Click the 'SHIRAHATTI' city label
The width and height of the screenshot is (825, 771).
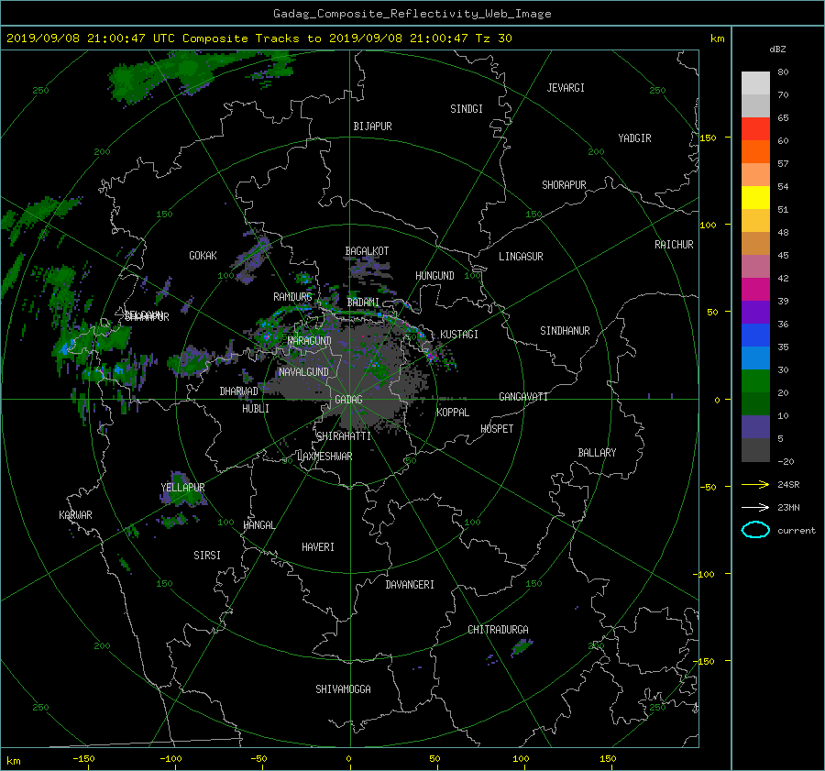point(344,436)
